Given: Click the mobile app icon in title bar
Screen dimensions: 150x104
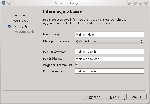Looking at the screenshot, I should click(4, 3).
